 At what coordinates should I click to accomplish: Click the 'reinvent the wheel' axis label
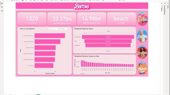pyautogui.click(x=29, y=42)
